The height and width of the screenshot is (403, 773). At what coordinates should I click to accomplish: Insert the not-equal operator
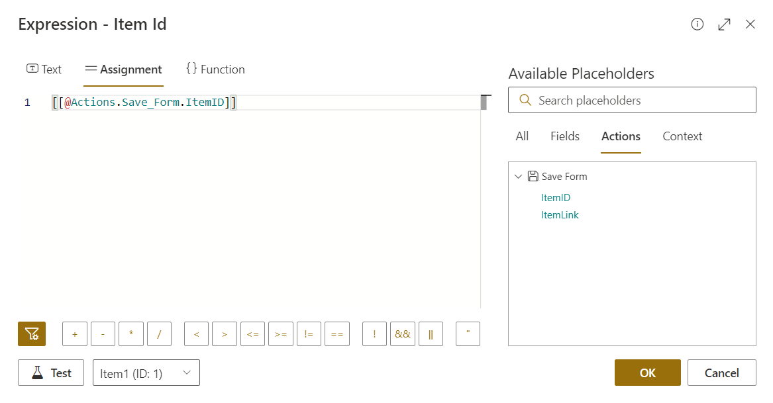[309, 334]
